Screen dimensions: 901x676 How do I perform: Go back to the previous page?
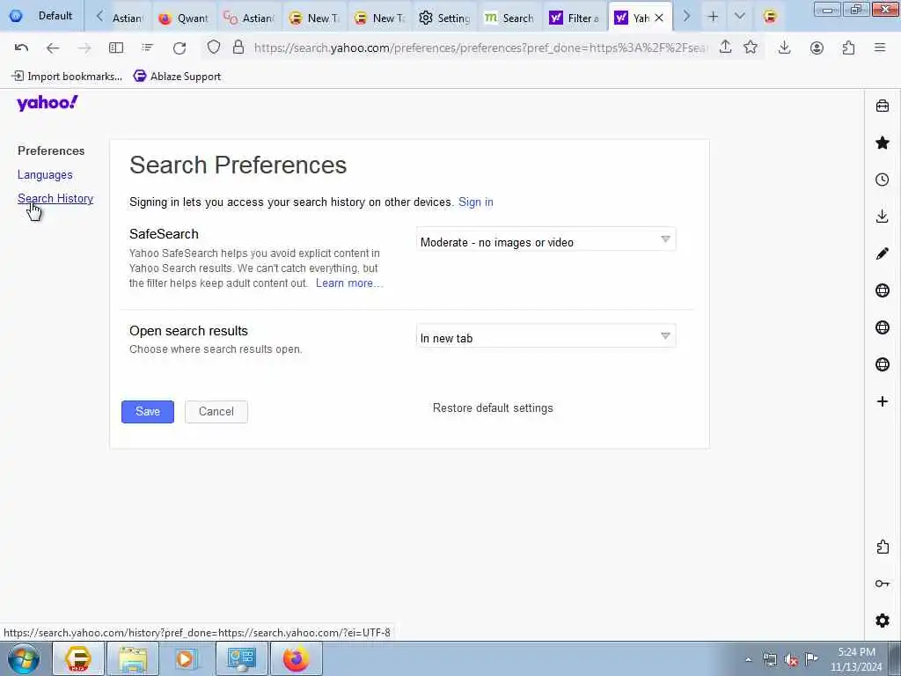[52, 48]
